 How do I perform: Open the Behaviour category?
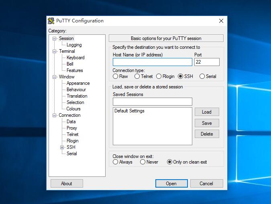click(x=76, y=90)
